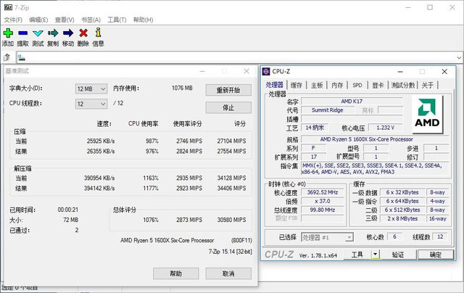
Task: Open the 查看(V) menu
Action: coord(65,20)
